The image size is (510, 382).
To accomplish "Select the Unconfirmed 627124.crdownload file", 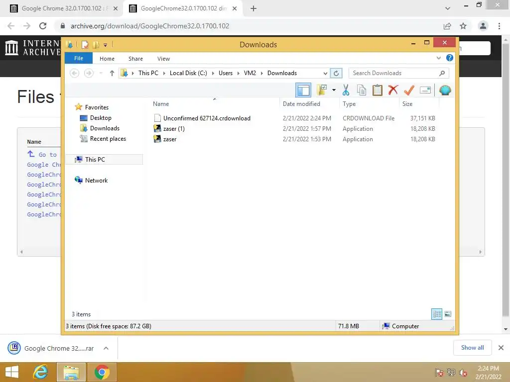I will (x=207, y=118).
